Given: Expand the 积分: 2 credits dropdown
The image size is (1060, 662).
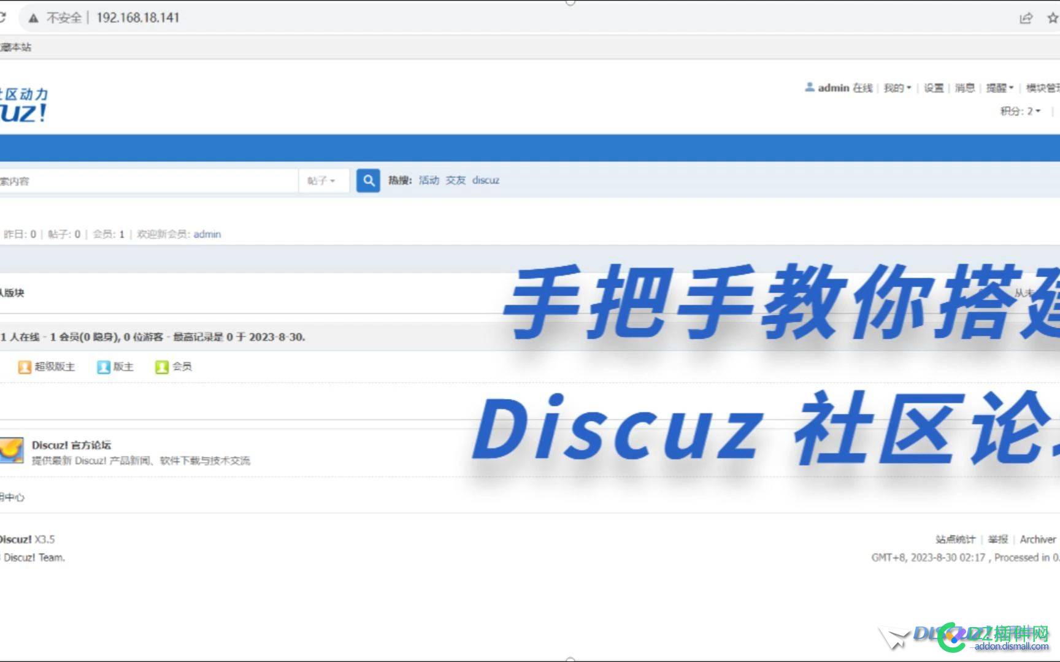Looking at the screenshot, I should point(1020,111).
